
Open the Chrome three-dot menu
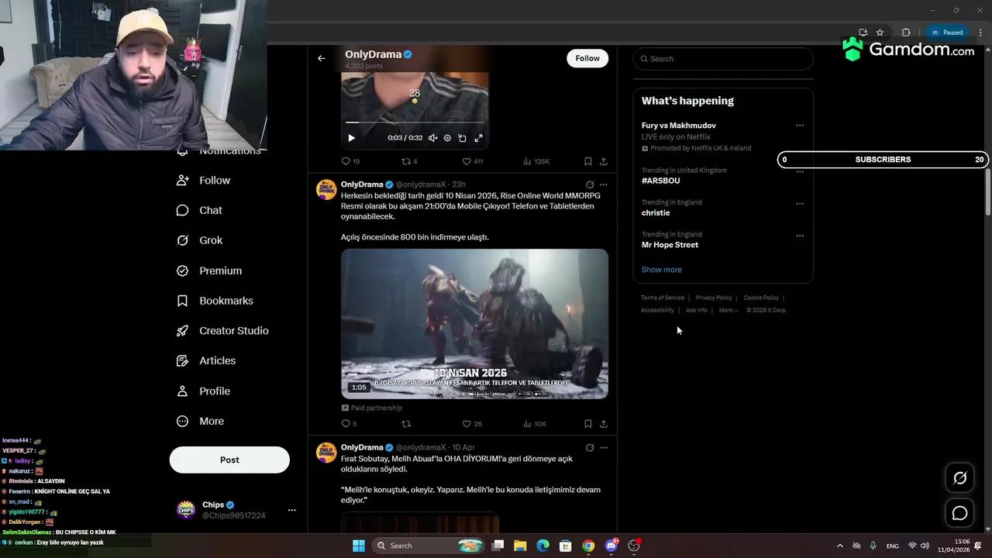tap(980, 33)
